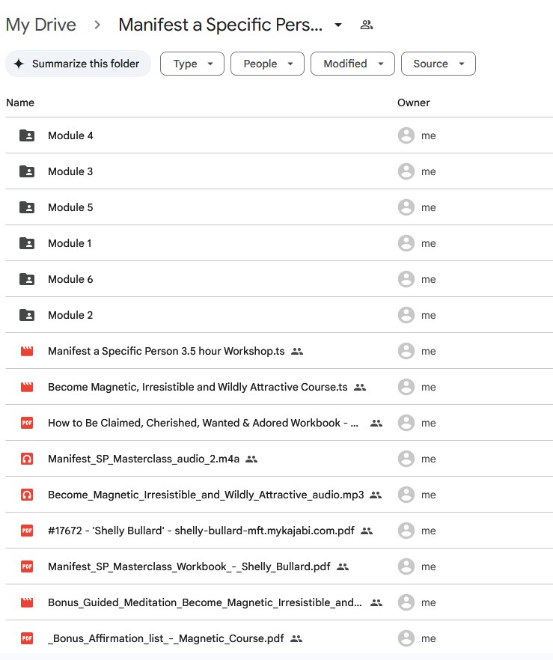
Task: Click the shared folder icon for Module 4
Action: [x=27, y=135]
